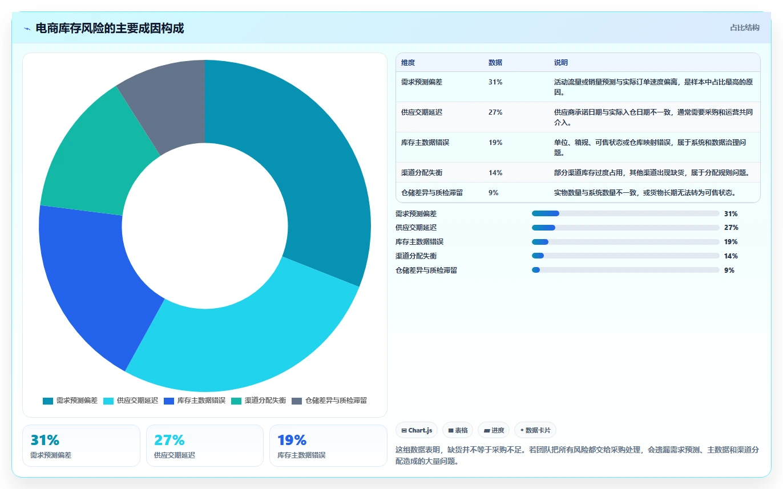Click the 31% value beside the progress bar

(731, 214)
